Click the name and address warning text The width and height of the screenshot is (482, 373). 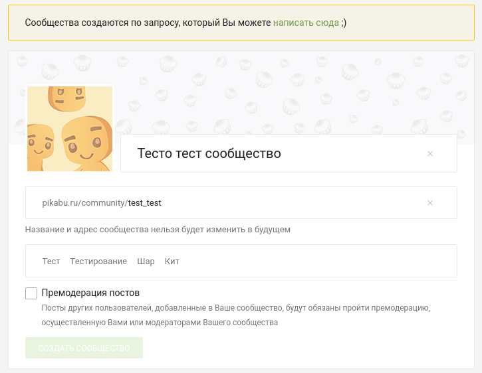(x=158, y=230)
